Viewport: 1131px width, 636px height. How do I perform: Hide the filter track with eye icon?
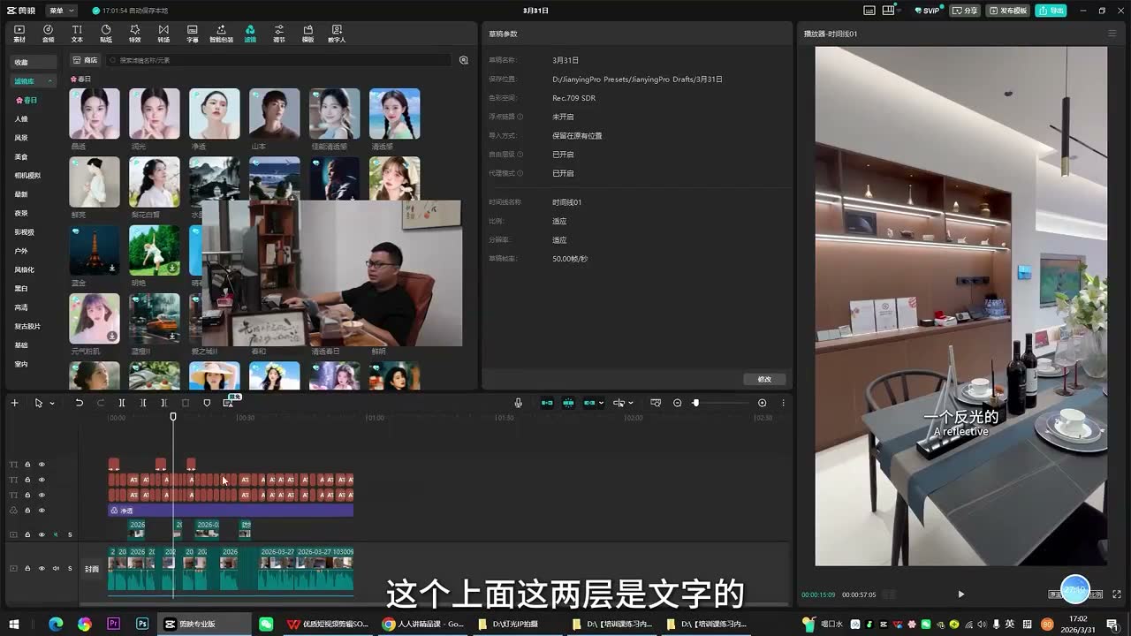tap(42, 511)
